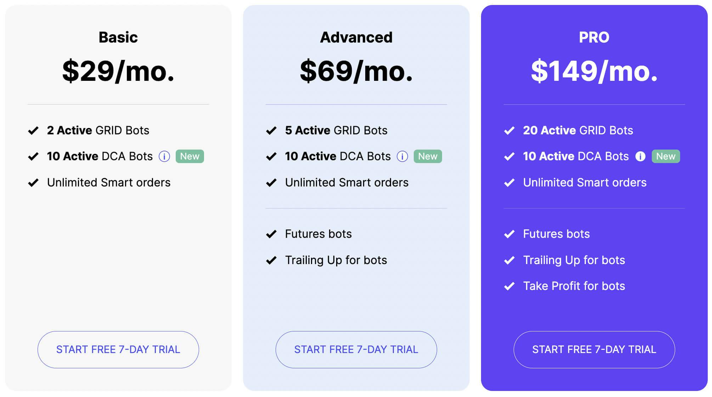Click Trailing Up for bots in PRO plan

coord(574,260)
